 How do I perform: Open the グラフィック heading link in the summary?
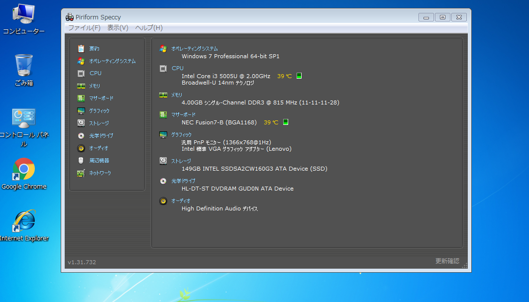(x=181, y=135)
